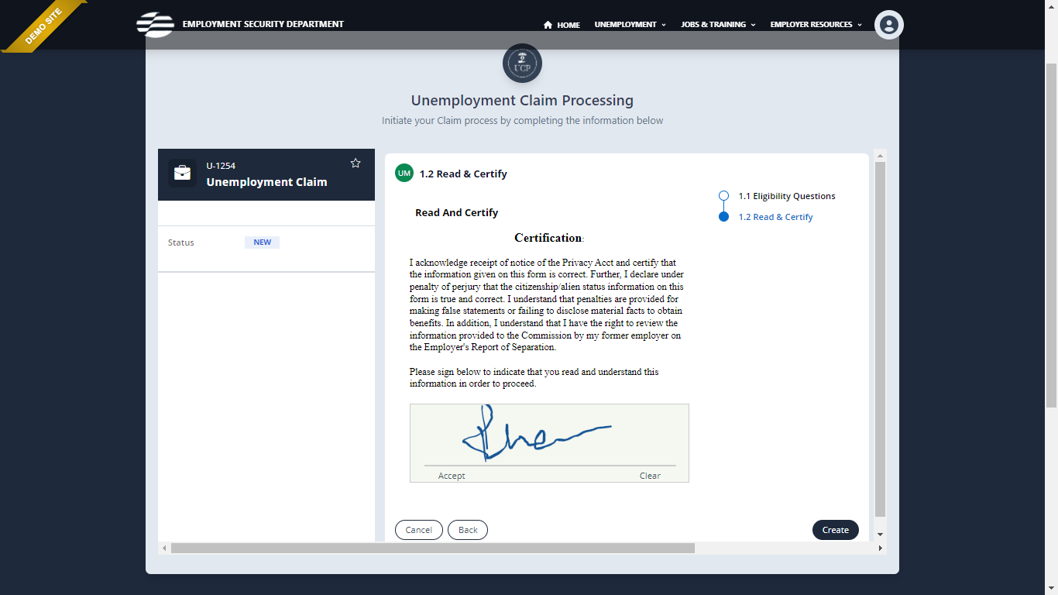Click the Certification heading

[x=548, y=238]
